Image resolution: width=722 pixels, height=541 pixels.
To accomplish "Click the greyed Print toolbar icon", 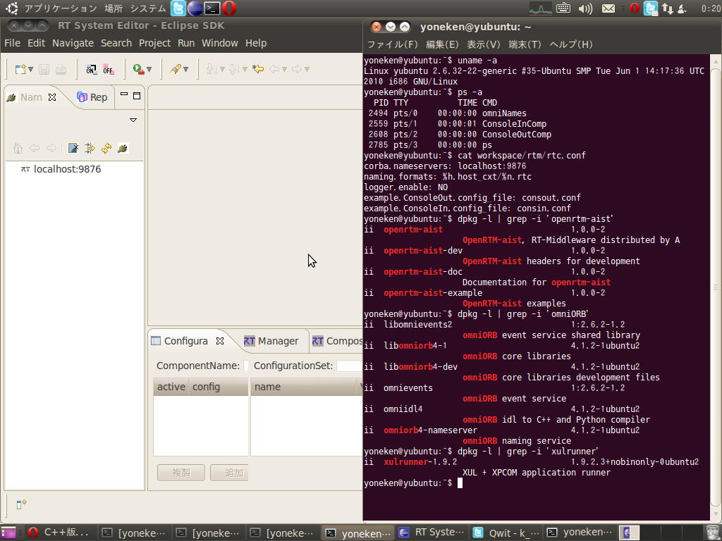I will click(x=61, y=70).
